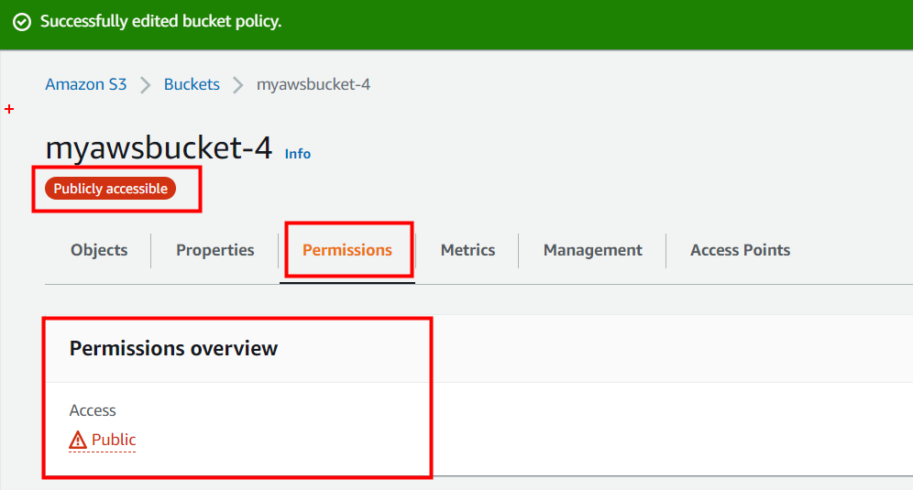This screenshot has width=913, height=490.
Task: Go to the Access Points tab
Action: tap(740, 250)
